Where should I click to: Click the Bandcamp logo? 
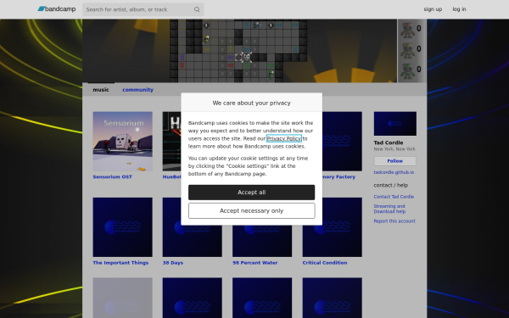[x=57, y=9]
